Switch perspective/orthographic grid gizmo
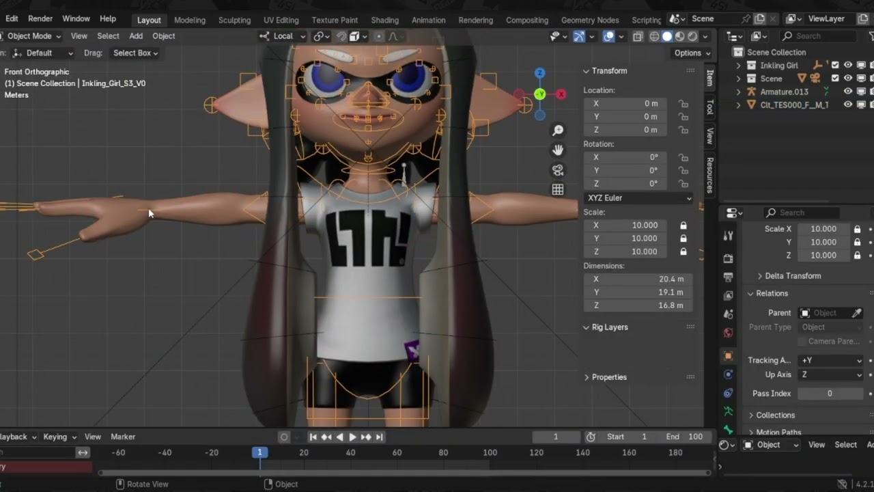 (558, 190)
